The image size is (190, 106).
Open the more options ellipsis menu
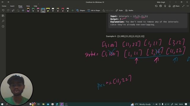[188, 6]
